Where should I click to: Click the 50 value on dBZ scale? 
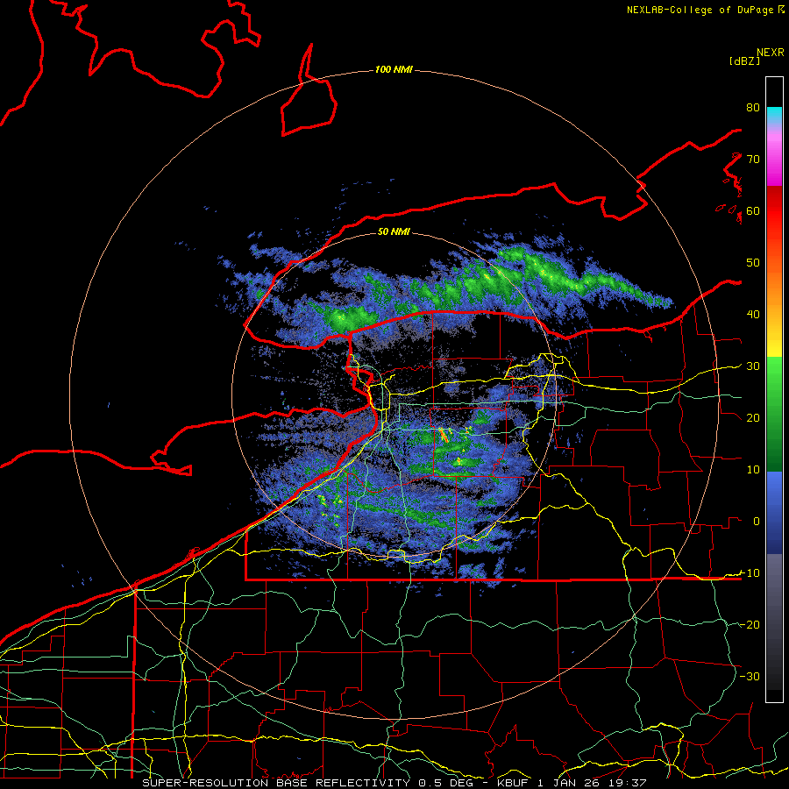point(753,263)
